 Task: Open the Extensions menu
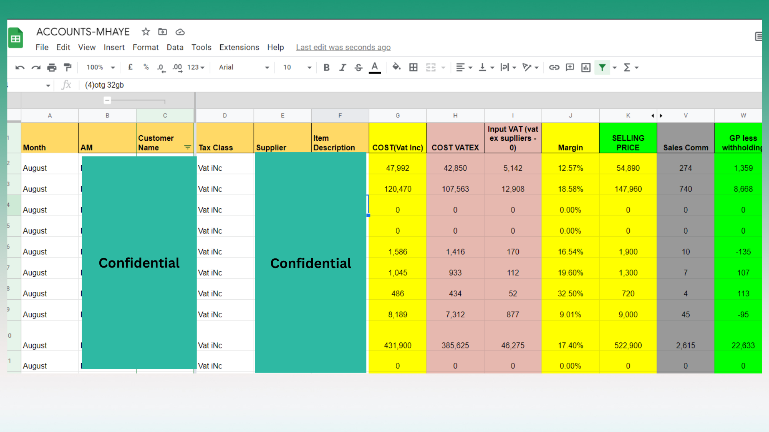tap(239, 47)
